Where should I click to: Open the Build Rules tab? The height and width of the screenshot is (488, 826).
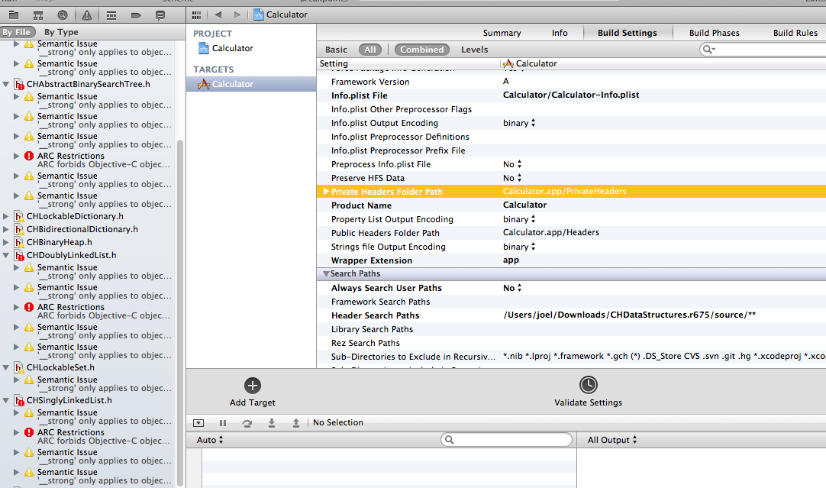pyautogui.click(x=795, y=33)
